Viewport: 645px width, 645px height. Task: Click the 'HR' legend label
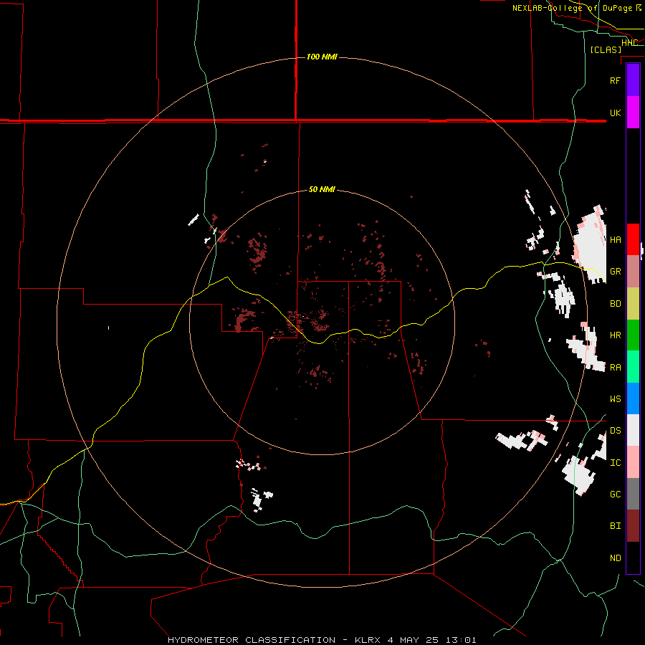pos(615,335)
